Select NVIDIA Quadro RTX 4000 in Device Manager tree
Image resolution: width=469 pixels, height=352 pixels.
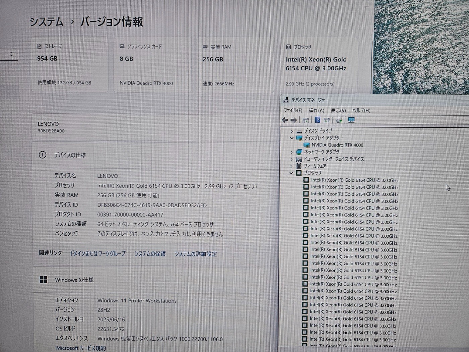point(337,145)
